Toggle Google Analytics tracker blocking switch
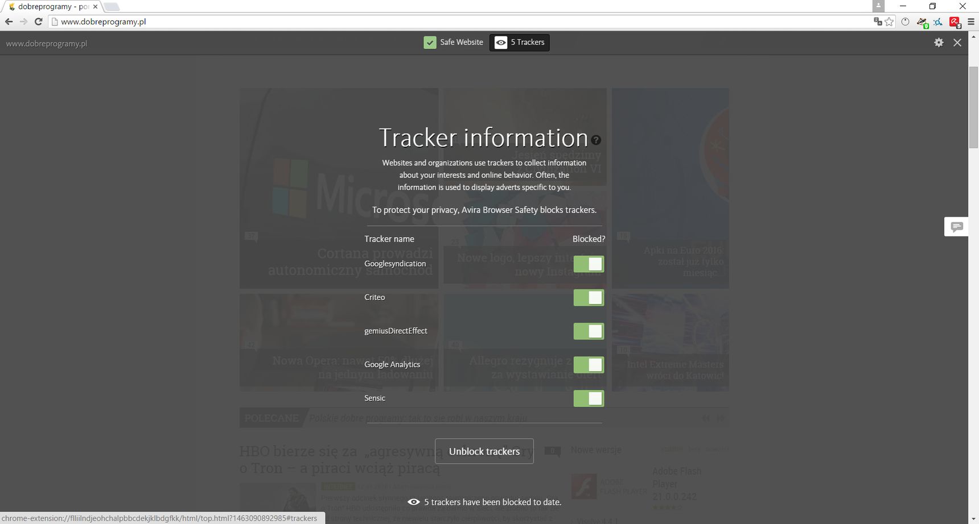The width and height of the screenshot is (979, 524). 589,364
